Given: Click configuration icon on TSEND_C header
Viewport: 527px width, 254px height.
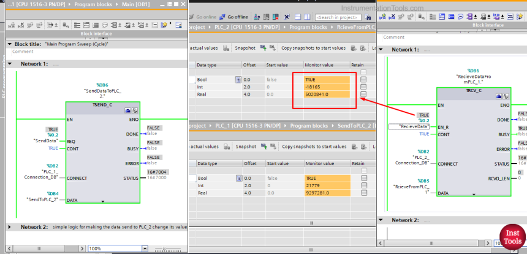Looking at the screenshot, I should (134, 110).
